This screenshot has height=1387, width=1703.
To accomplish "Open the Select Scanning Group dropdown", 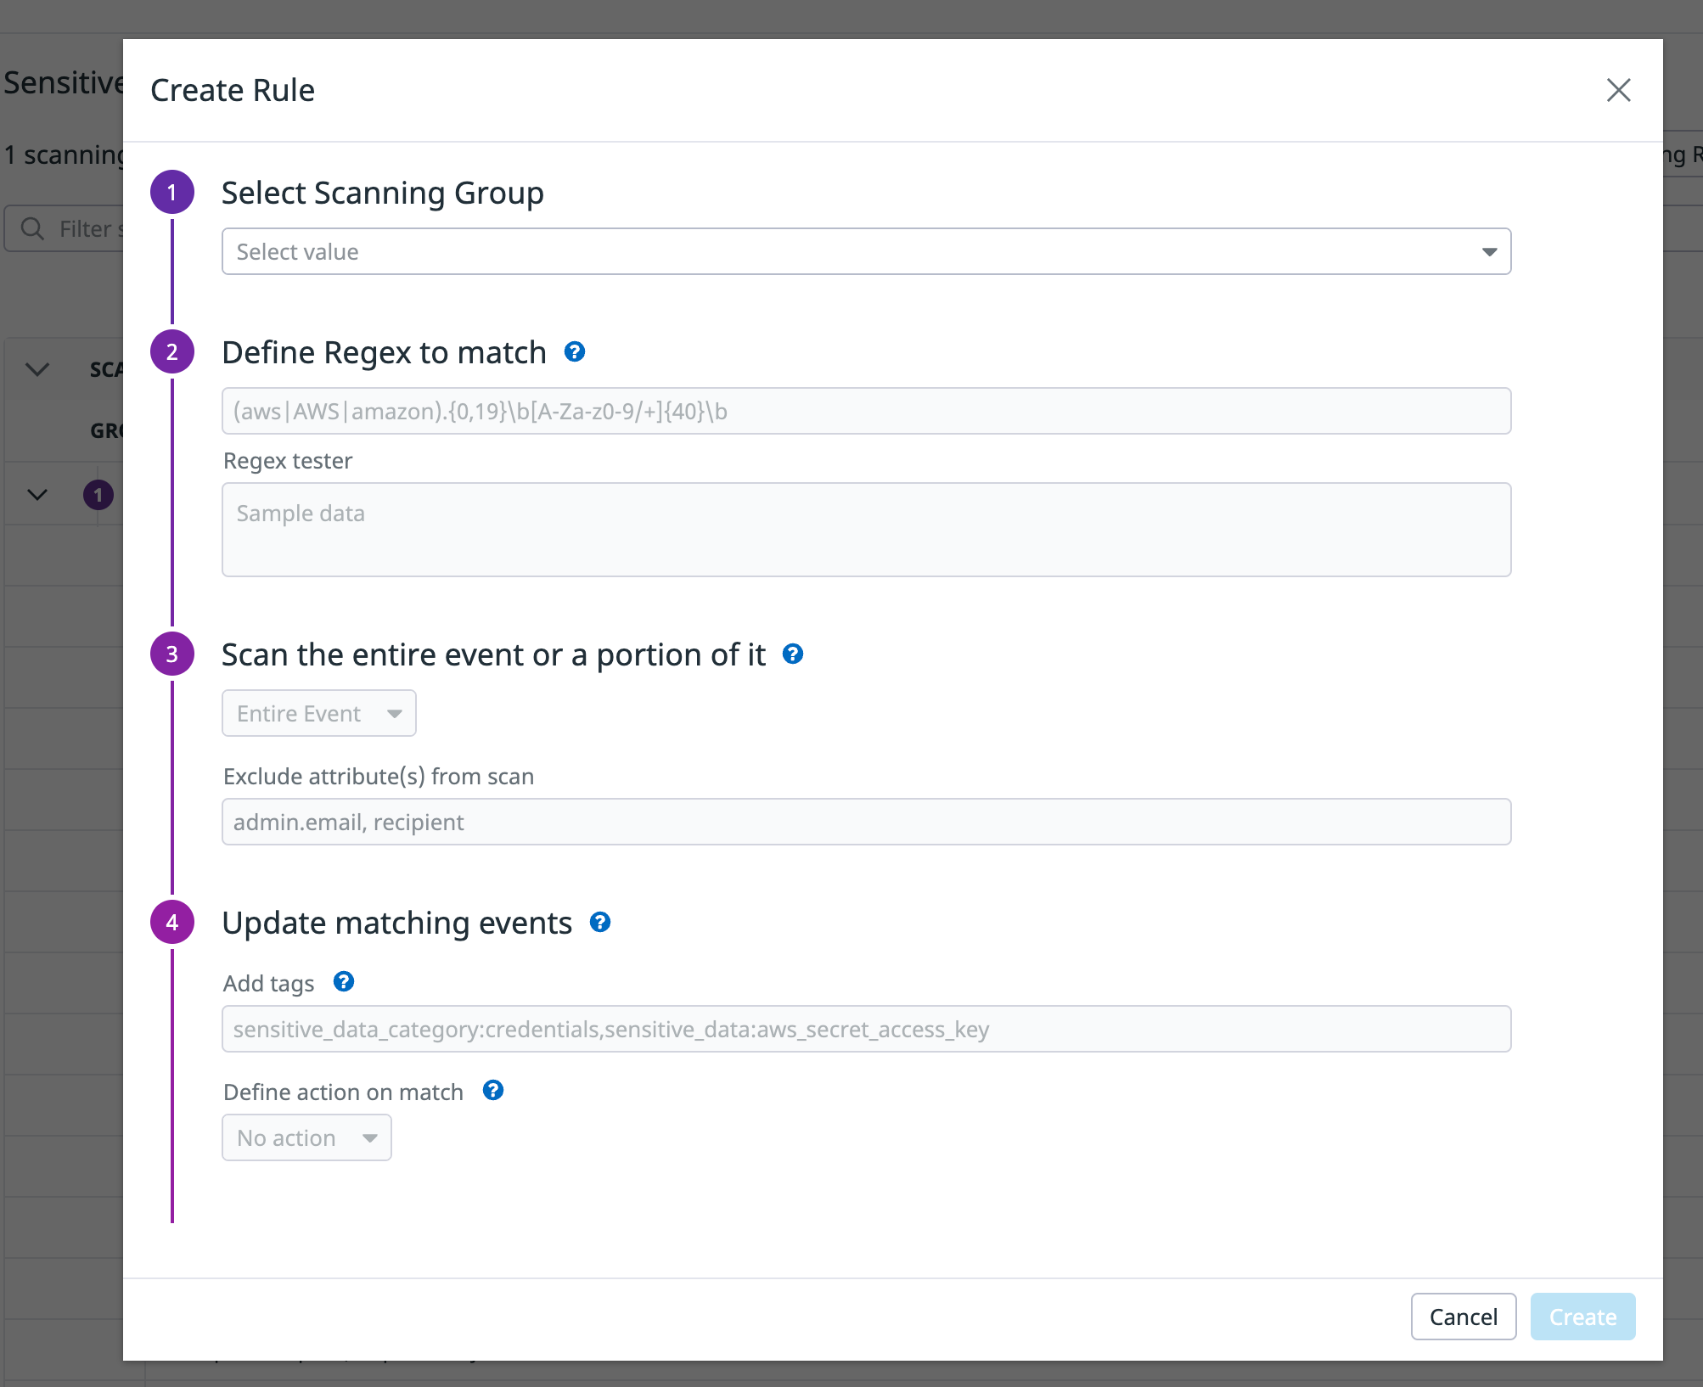I will pyautogui.click(x=866, y=251).
